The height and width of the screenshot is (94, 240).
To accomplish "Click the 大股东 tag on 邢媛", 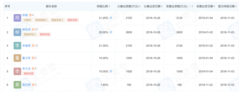I will point(27,20).
